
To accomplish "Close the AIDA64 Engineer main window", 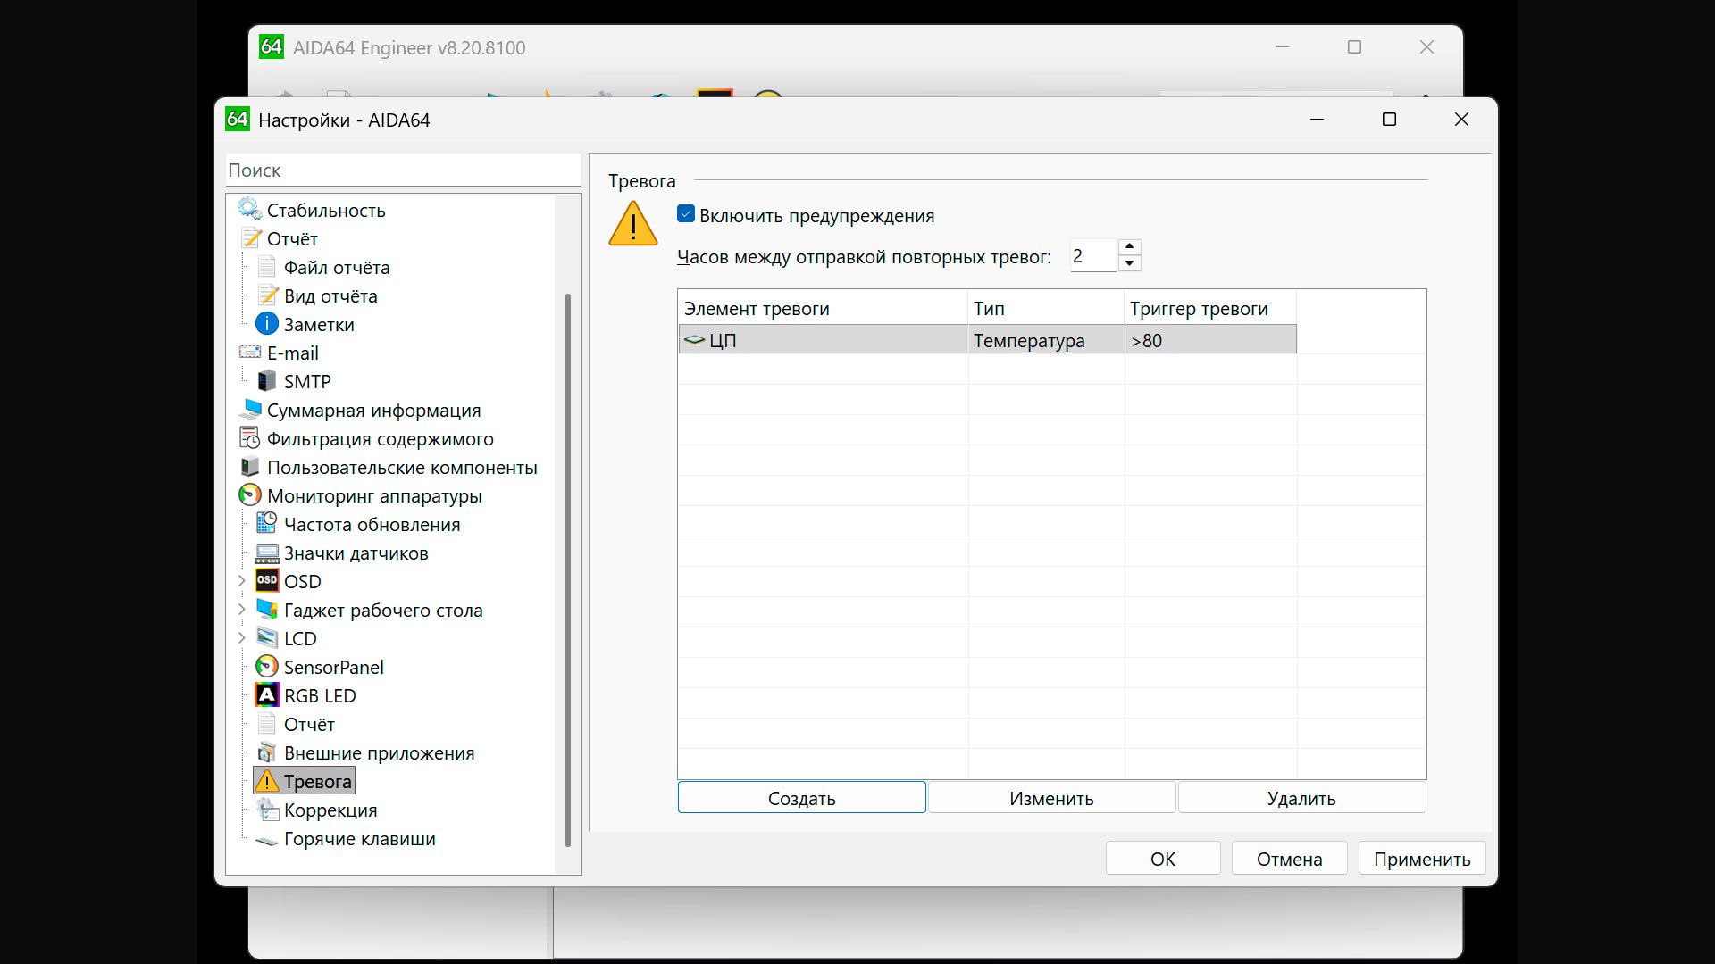I will point(1426,47).
